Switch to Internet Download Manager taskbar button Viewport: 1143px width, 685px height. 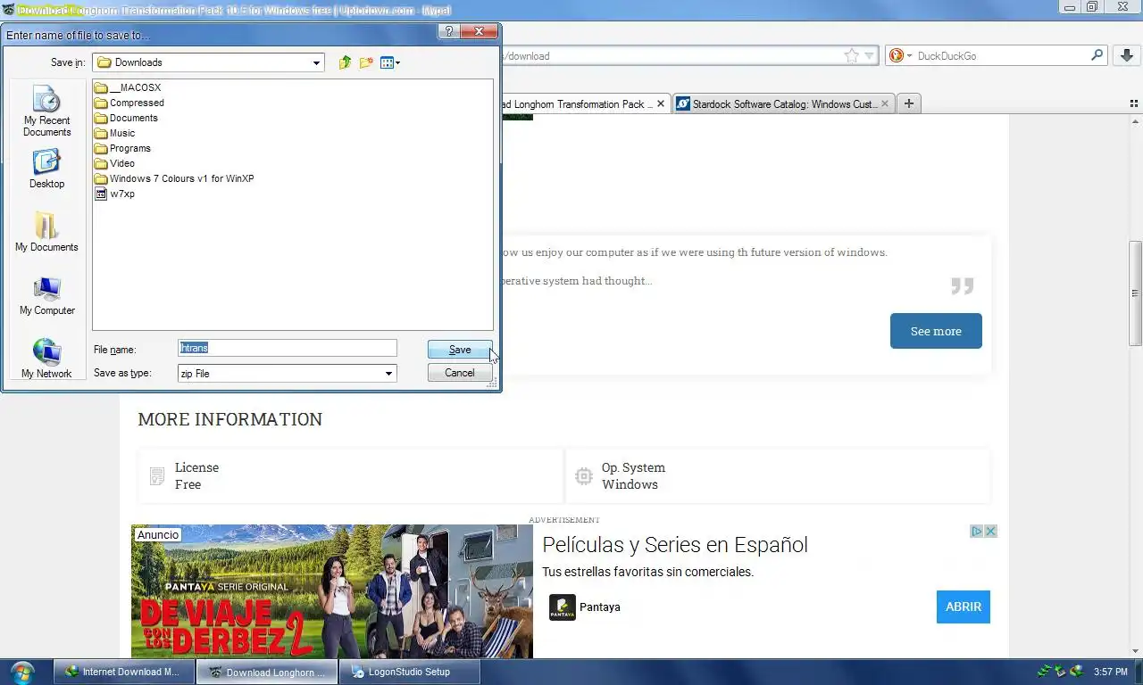(x=123, y=672)
